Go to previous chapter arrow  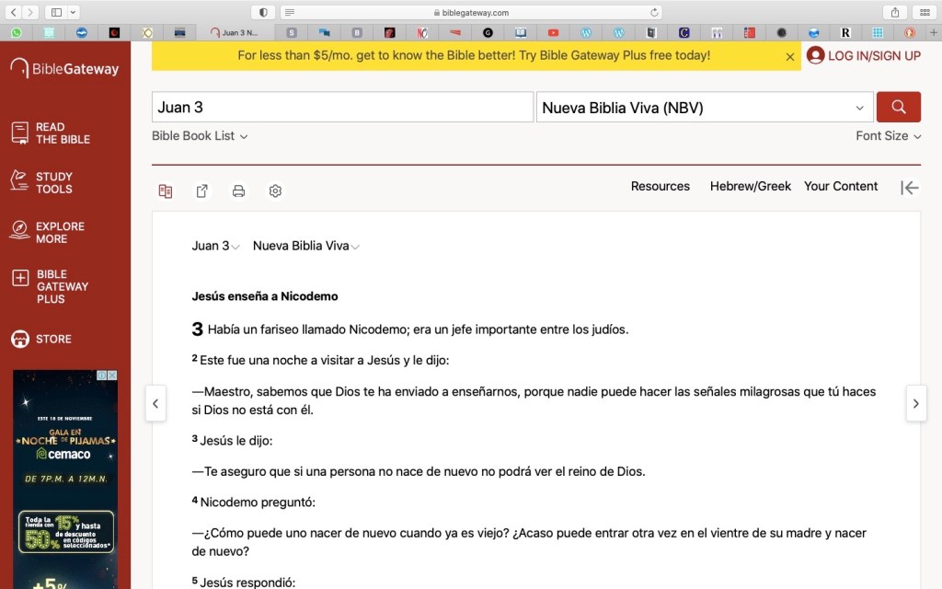155,403
